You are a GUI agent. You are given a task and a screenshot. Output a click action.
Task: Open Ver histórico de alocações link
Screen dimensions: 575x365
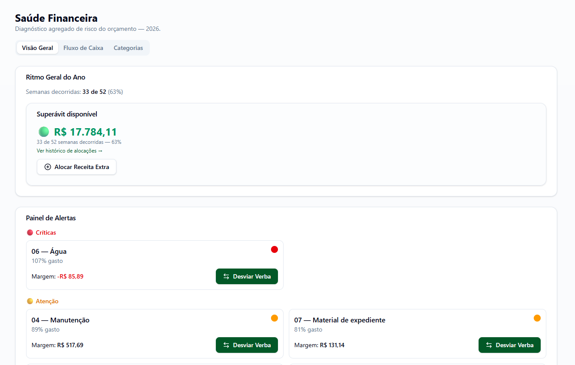(x=69, y=151)
